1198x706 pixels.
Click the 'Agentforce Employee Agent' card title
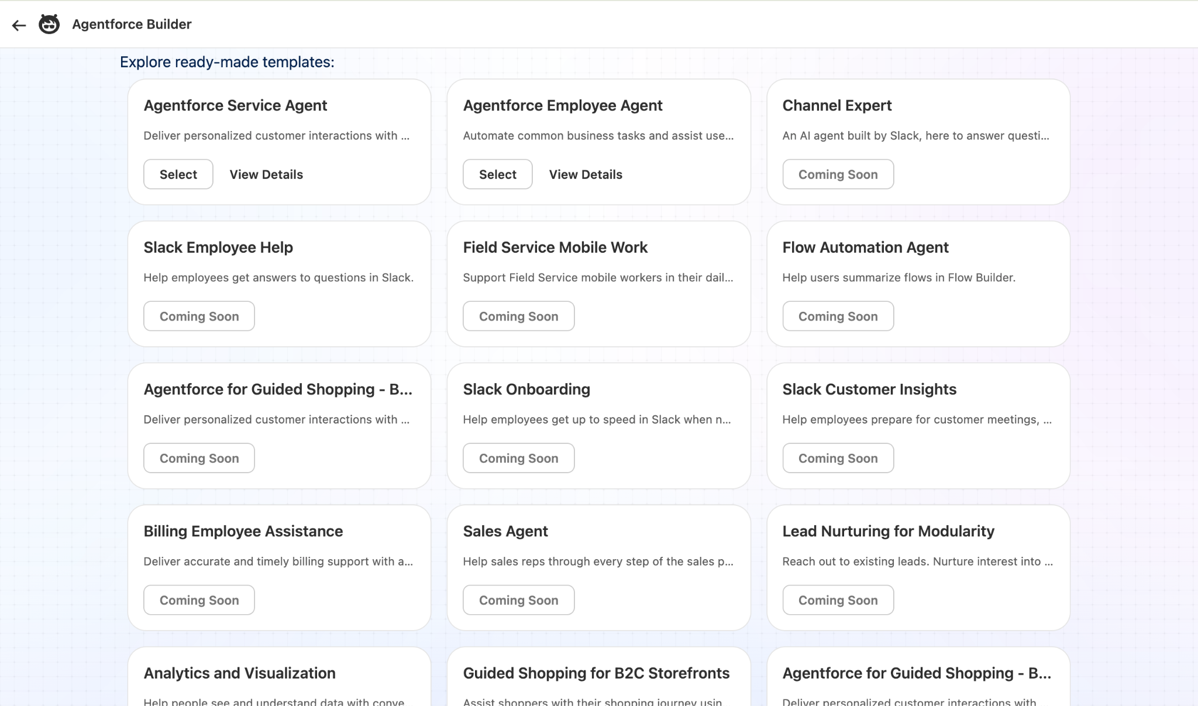tap(563, 105)
